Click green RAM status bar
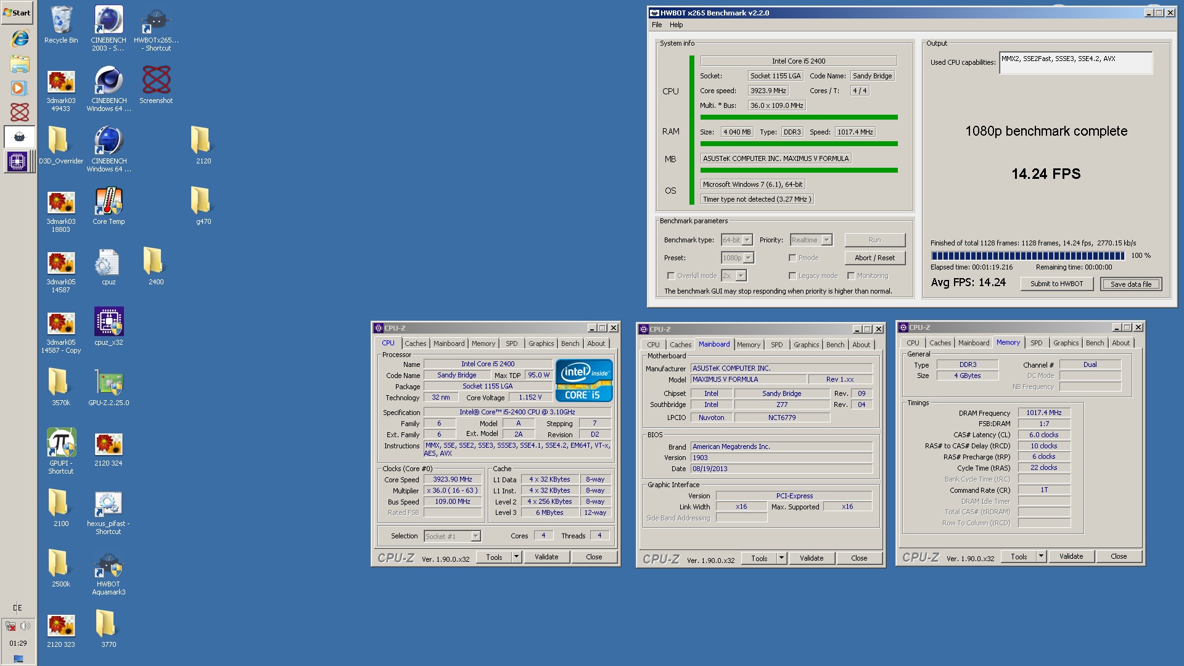The height and width of the screenshot is (666, 1184). click(799, 144)
